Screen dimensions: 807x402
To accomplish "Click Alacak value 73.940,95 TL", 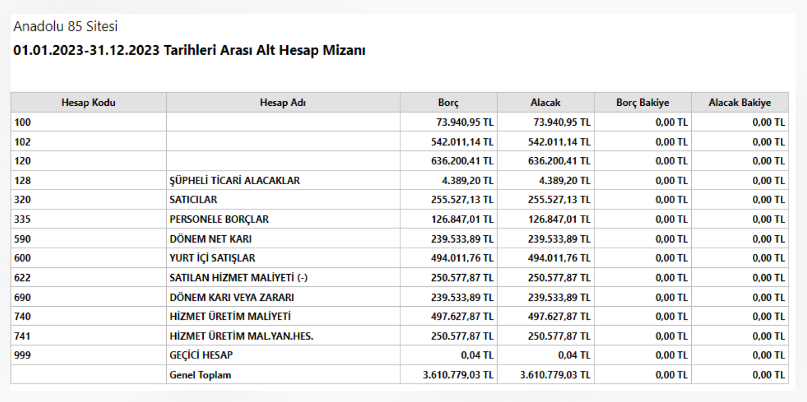I will pyautogui.click(x=562, y=123).
